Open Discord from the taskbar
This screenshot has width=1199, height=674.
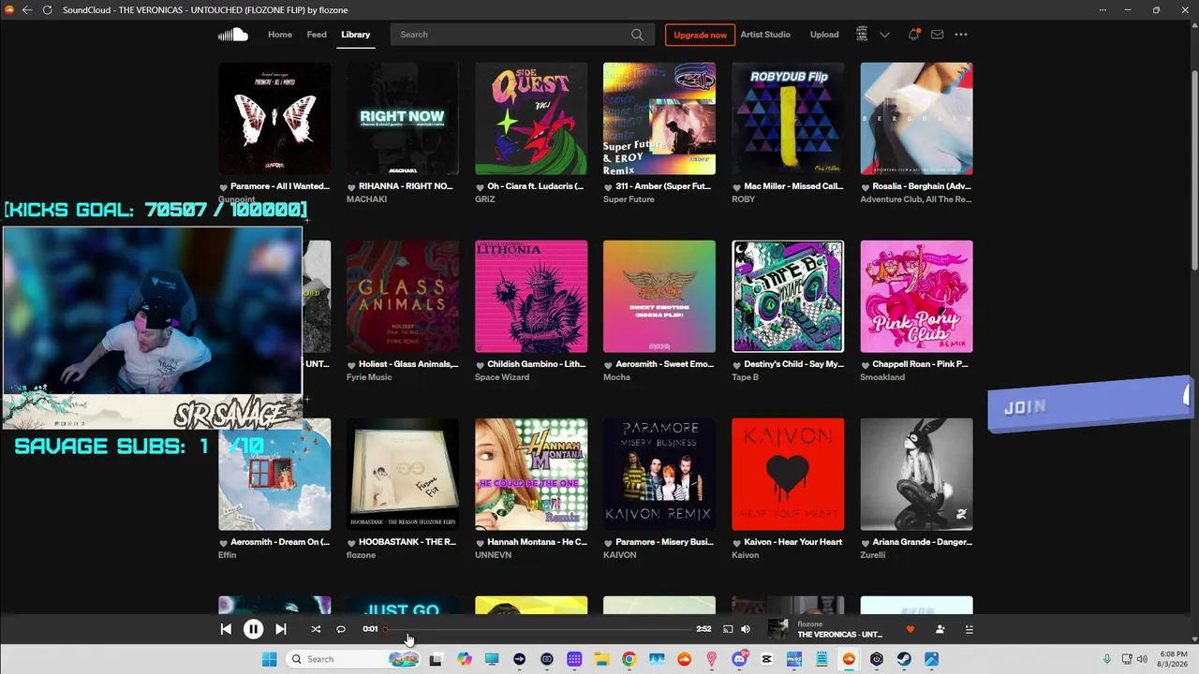tap(739, 659)
